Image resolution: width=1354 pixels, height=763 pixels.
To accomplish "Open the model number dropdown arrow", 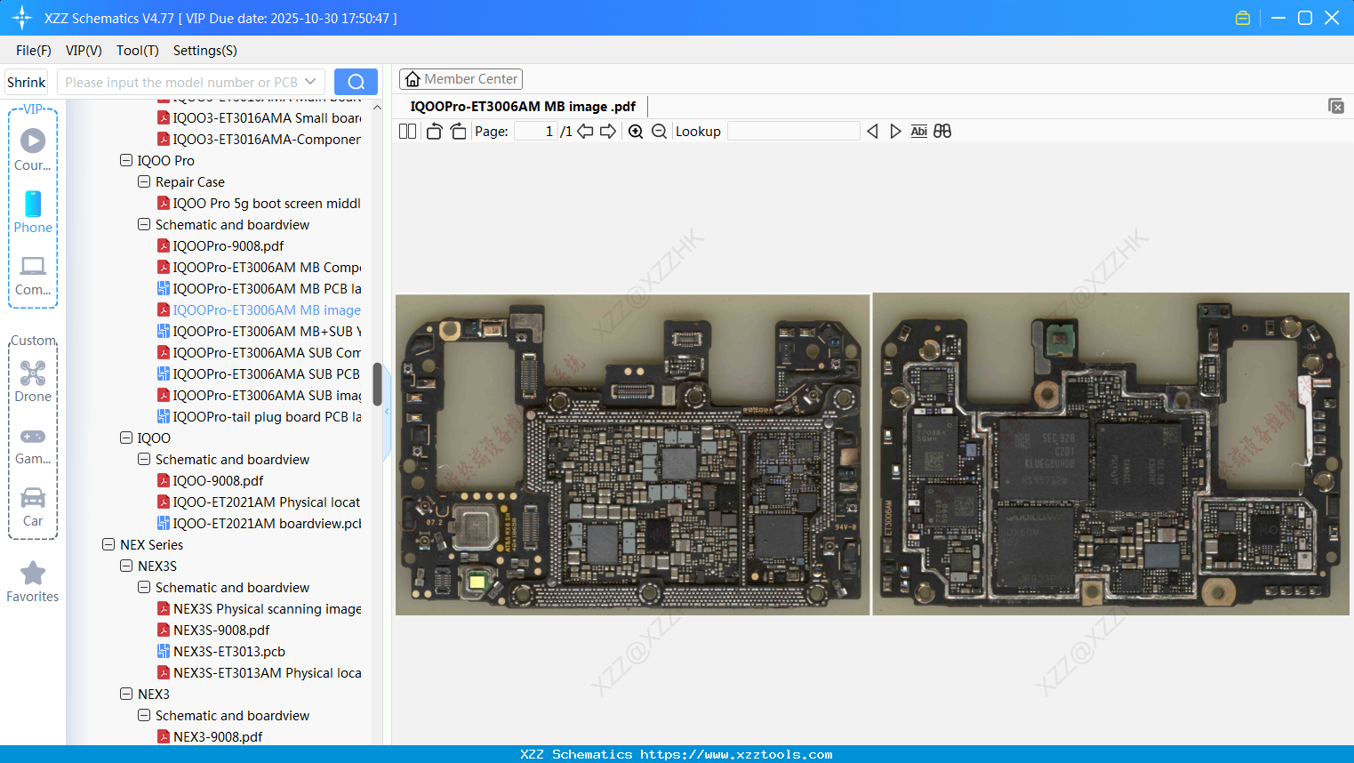I will [310, 82].
